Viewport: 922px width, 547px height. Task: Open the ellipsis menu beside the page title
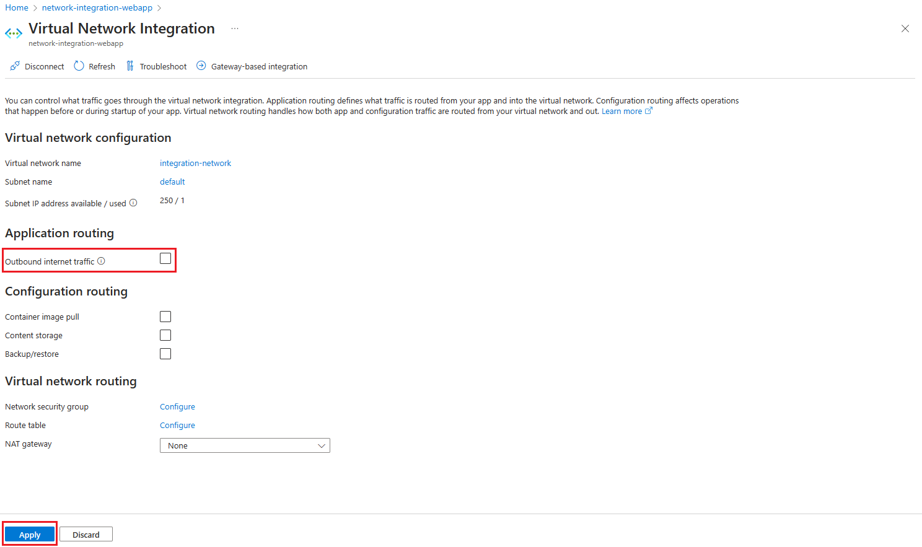(x=234, y=28)
